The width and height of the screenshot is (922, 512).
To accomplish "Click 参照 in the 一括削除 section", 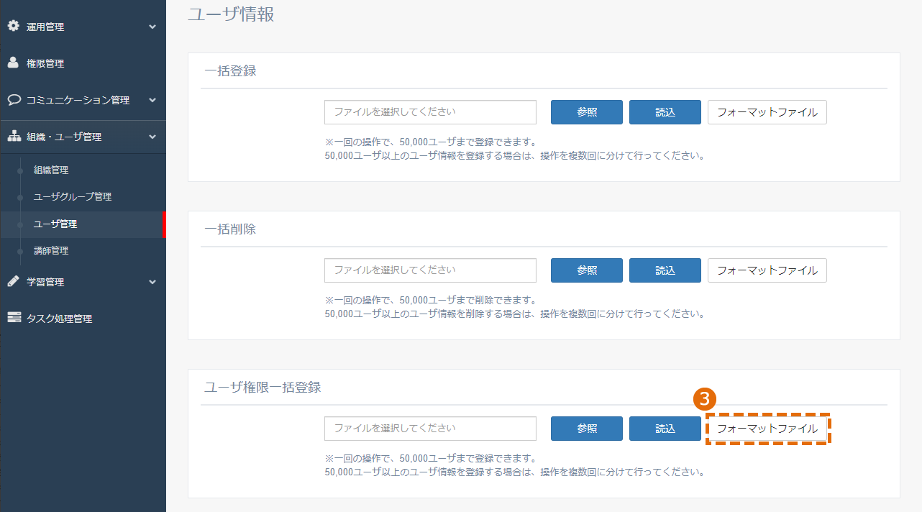I will tap(587, 270).
